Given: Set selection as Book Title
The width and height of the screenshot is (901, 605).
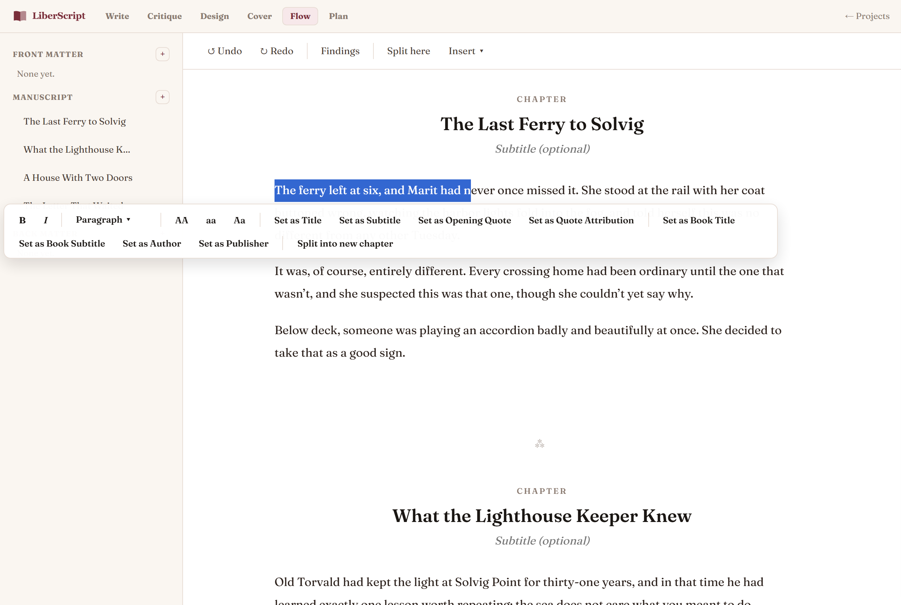Looking at the screenshot, I should tap(698, 220).
